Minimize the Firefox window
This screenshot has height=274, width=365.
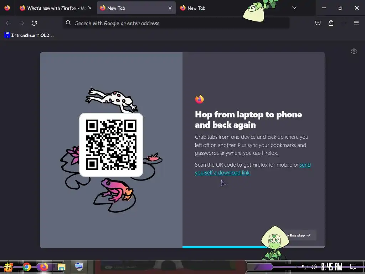point(324,8)
